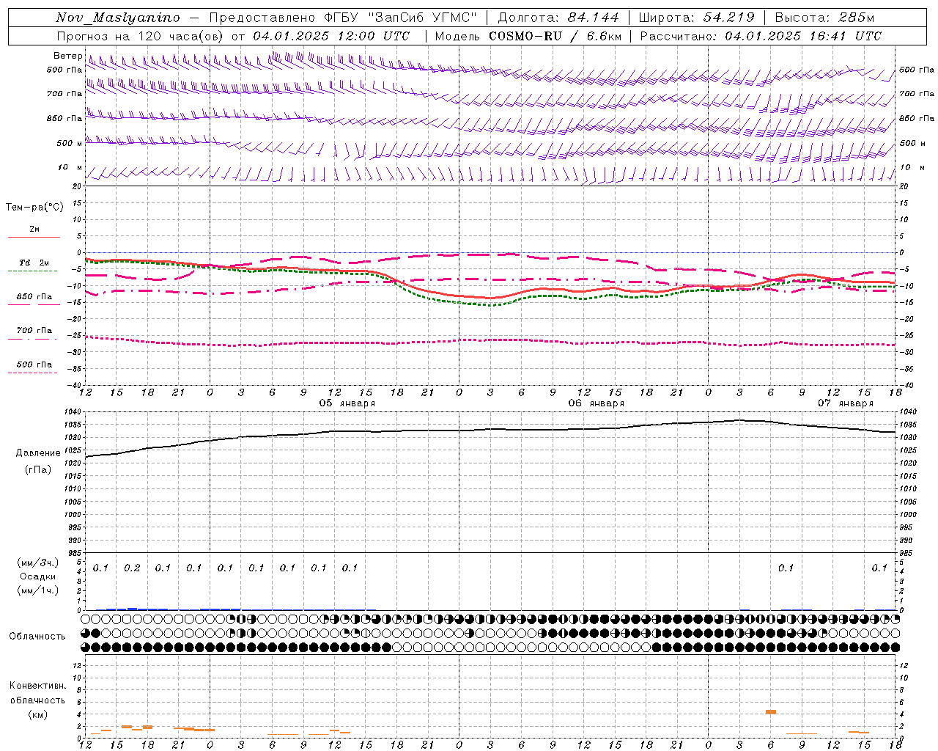Click the Конвективн. convective cloud label
Viewport: 938px width, 751px height.
[x=38, y=686]
